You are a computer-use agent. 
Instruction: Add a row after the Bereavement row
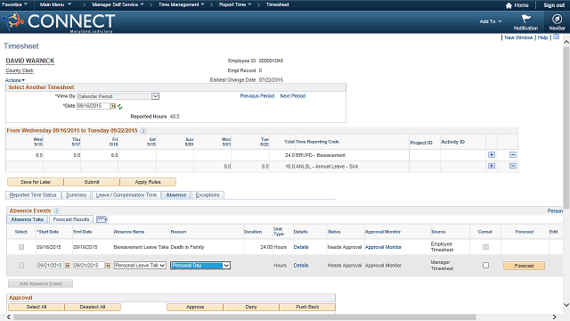(x=492, y=154)
